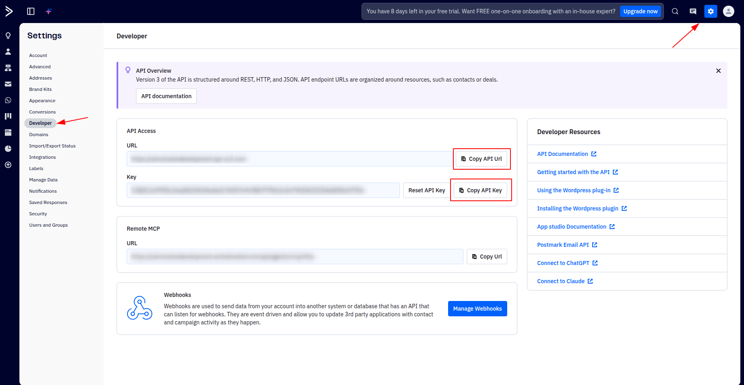This screenshot has height=385, width=744.
Task: Open the Site icon in left rail
Action: (8, 133)
